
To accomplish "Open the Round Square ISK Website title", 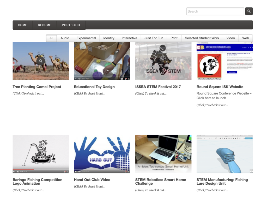I will pos(220,87).
